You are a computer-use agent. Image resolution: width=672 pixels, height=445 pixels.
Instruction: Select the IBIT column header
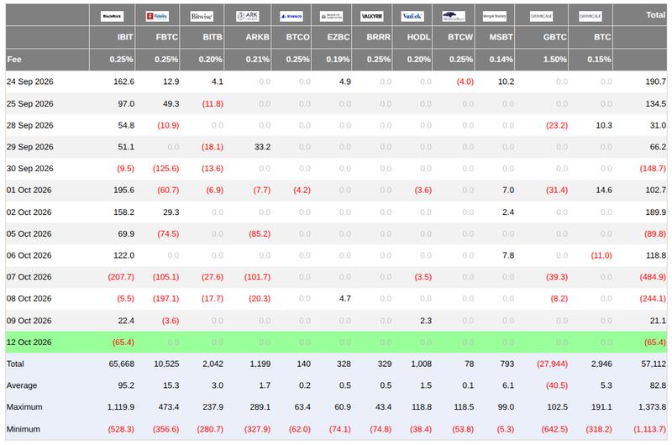(x=125, y=37)
